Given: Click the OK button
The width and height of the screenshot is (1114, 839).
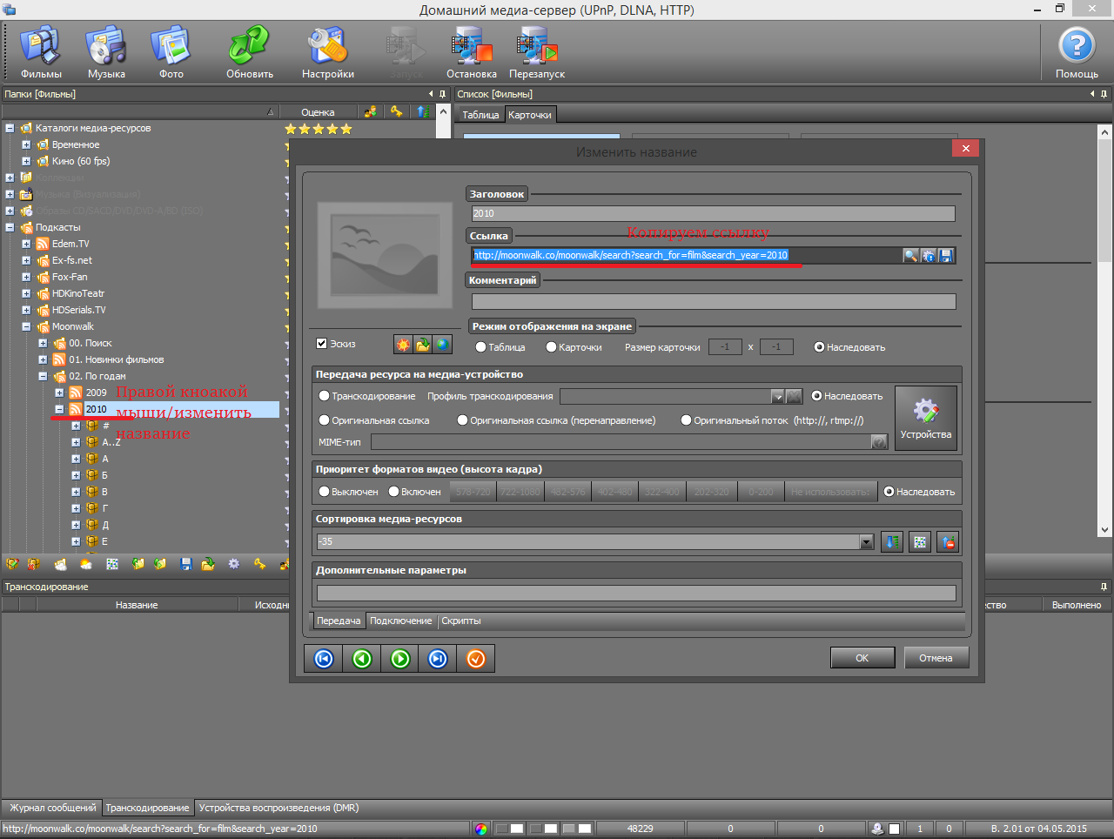Looking at the screenshot, I should [x=862, y=658].
